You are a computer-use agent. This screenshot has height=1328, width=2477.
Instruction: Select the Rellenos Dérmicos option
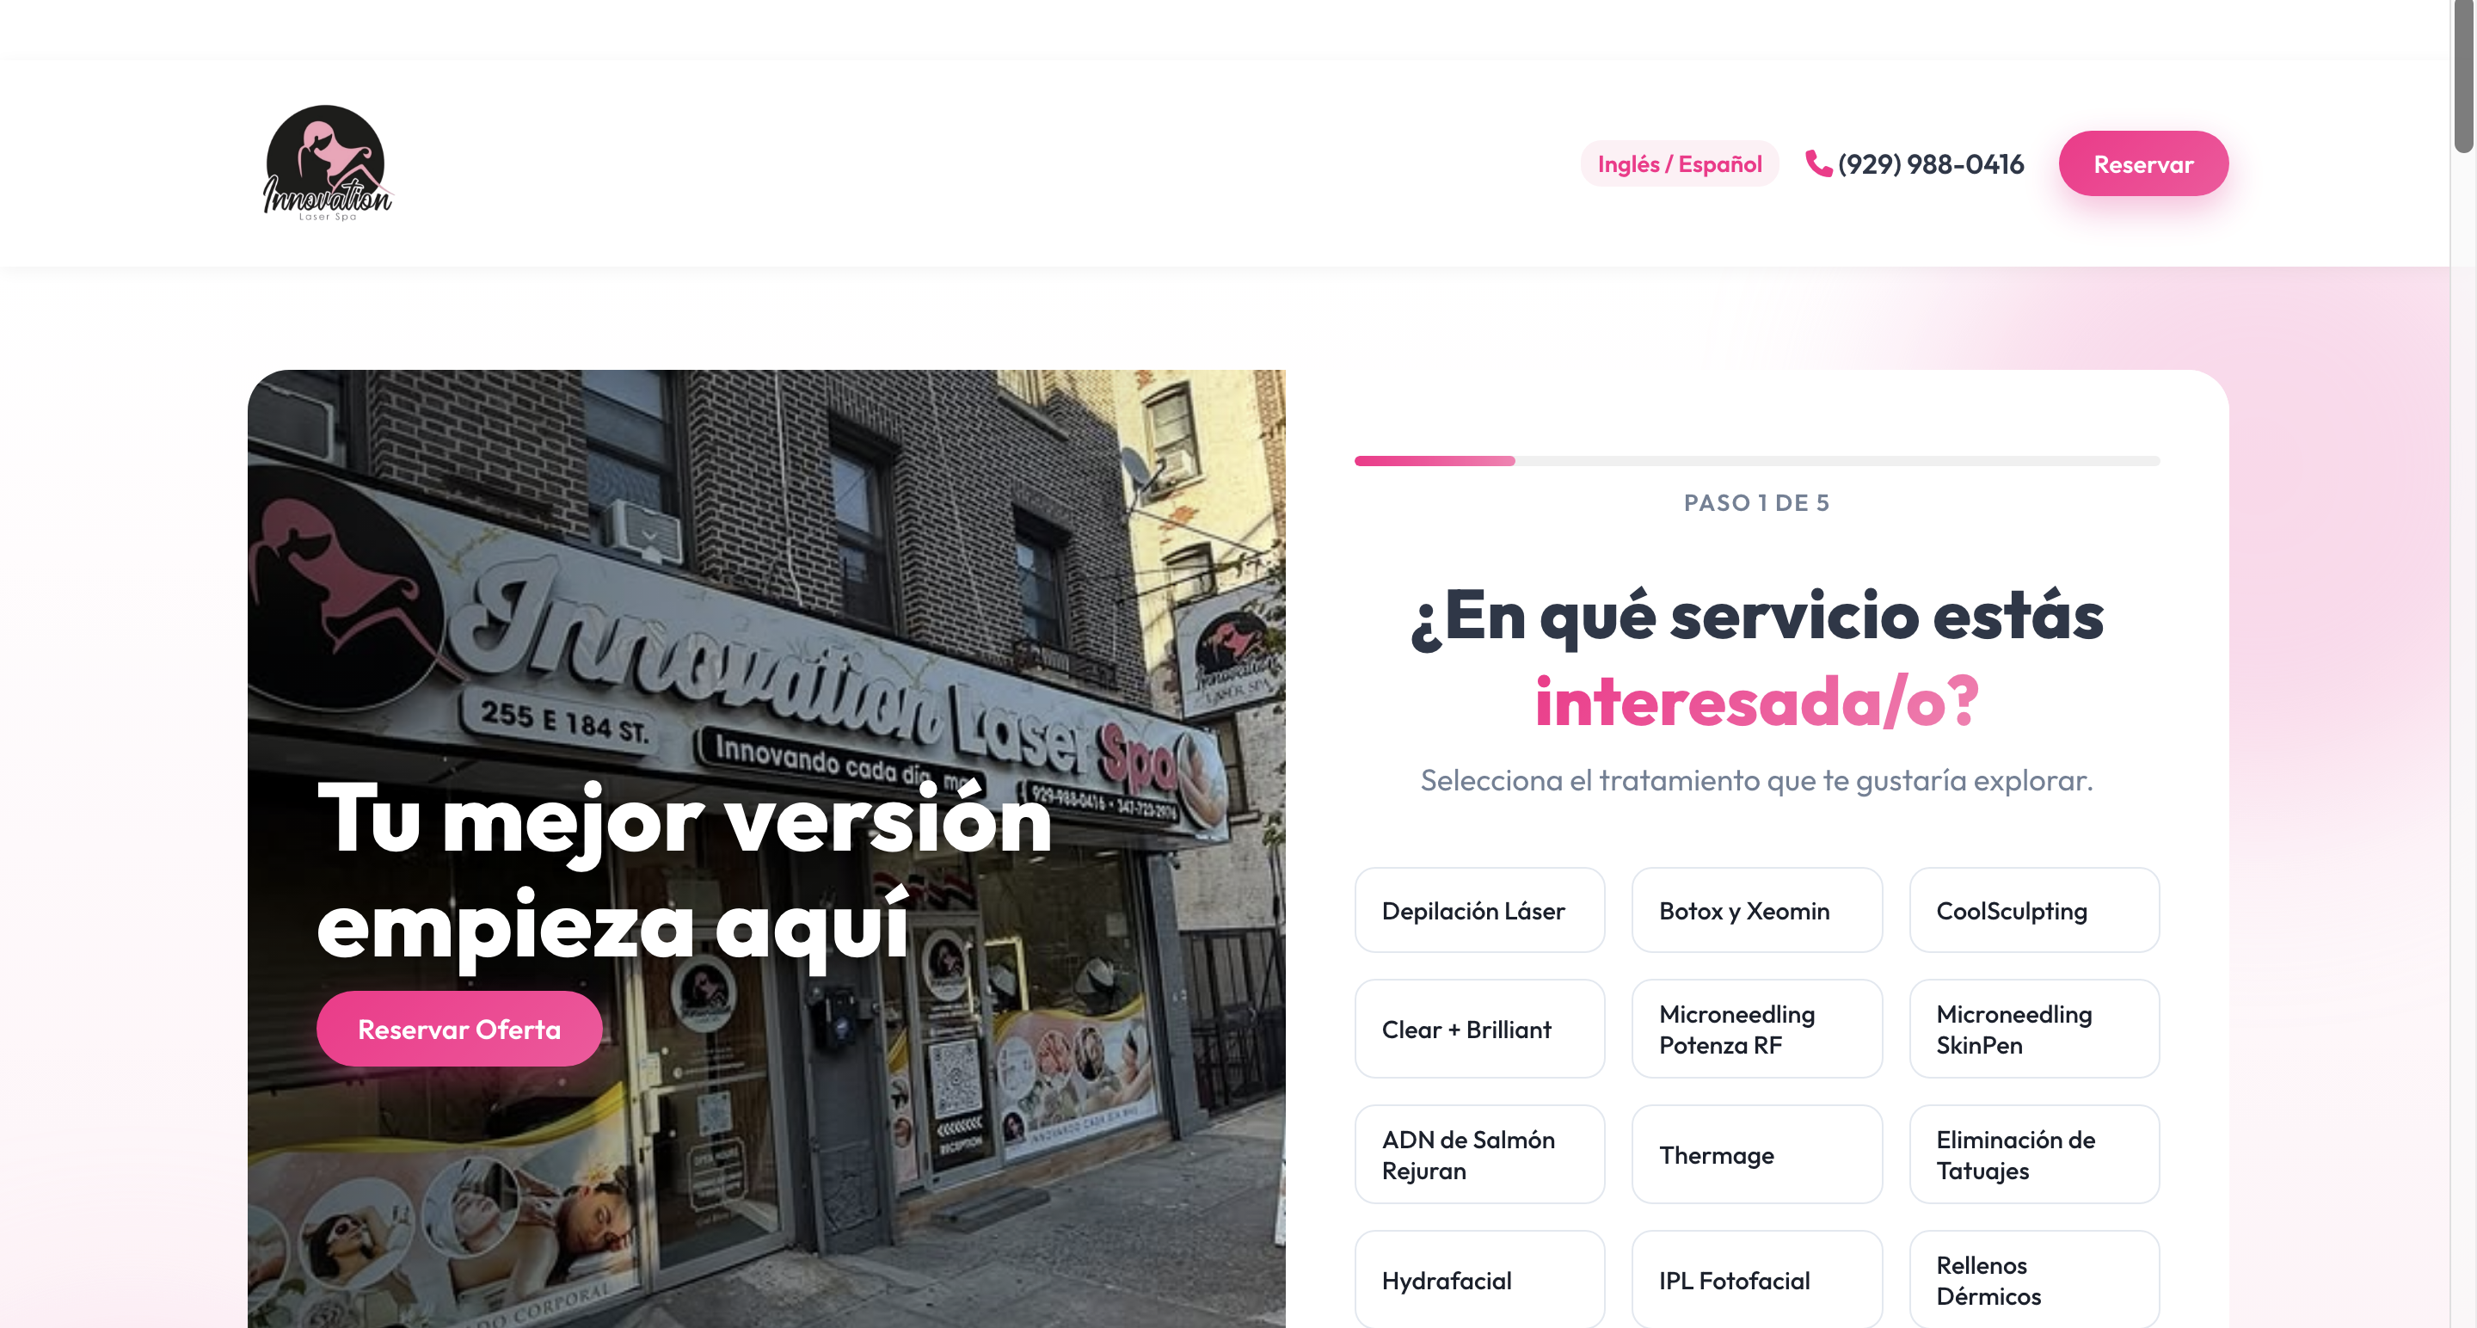coord(2034,1280)
